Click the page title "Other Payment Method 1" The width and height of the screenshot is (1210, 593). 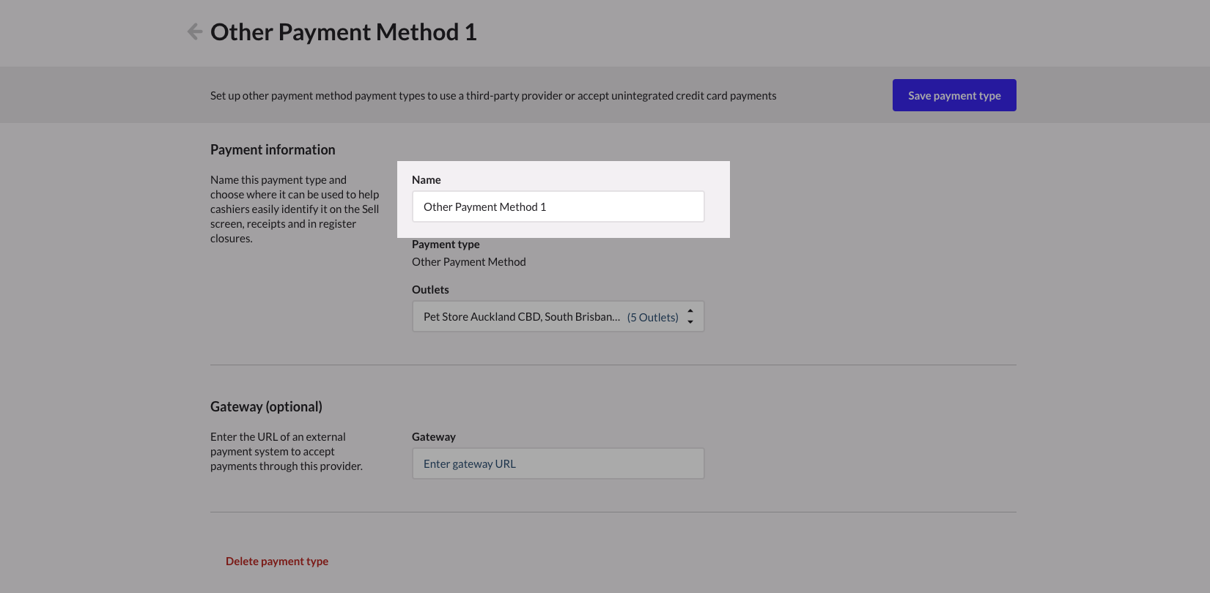point(344,32)
